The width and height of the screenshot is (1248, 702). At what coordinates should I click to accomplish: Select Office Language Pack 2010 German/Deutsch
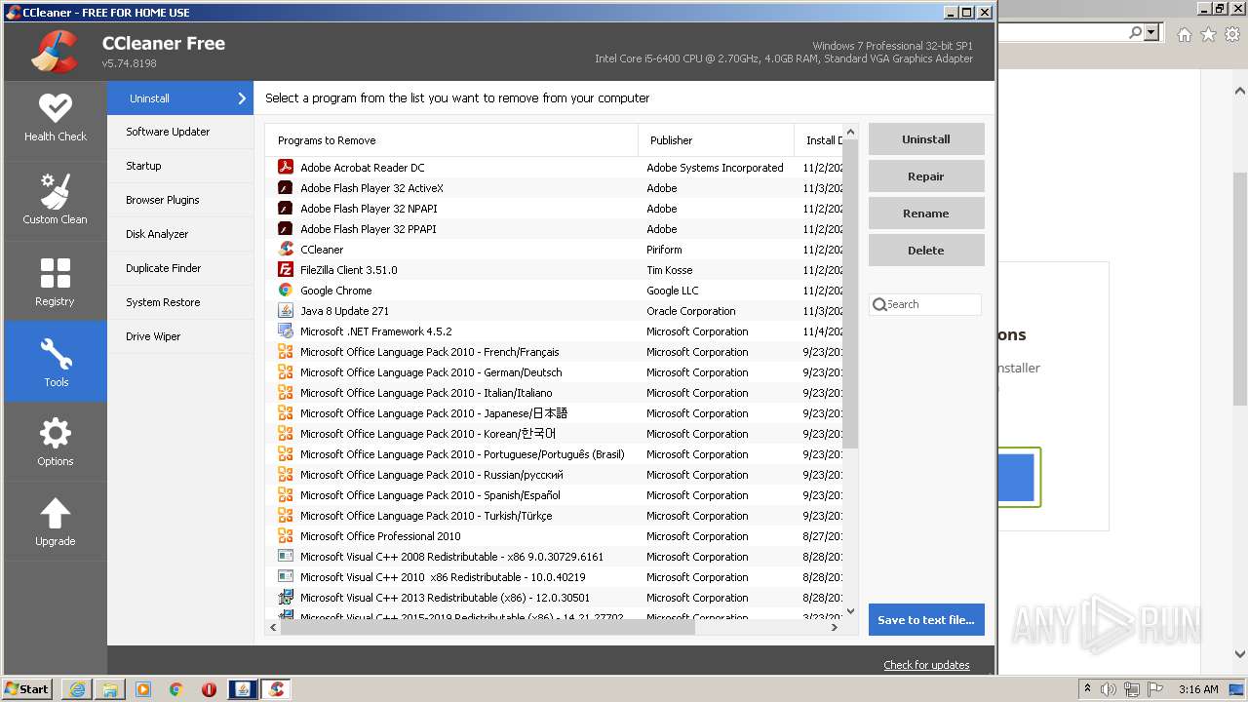point(554,371)
